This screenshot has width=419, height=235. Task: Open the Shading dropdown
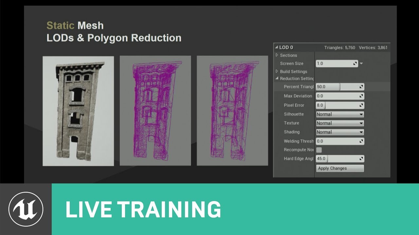pyautogui.click(x=340, y=132)
